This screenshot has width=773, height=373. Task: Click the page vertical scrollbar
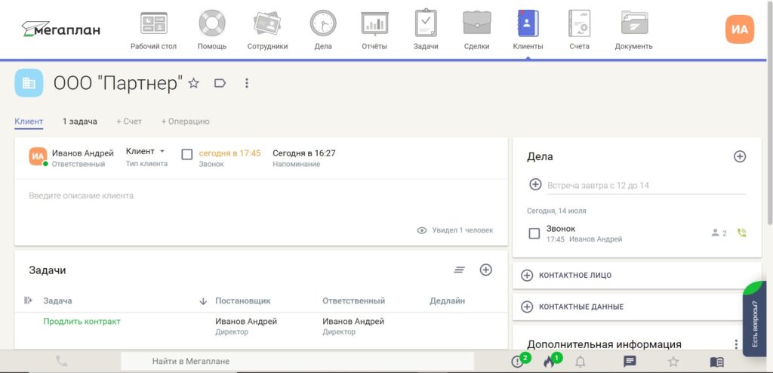pyautogui.click(x=769, y=113)
